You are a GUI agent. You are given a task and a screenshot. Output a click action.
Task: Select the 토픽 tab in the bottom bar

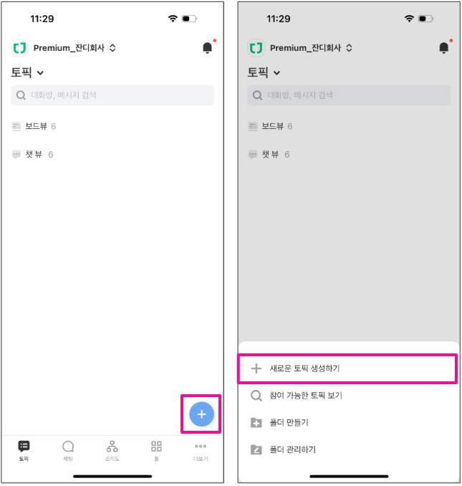[24, 451]
